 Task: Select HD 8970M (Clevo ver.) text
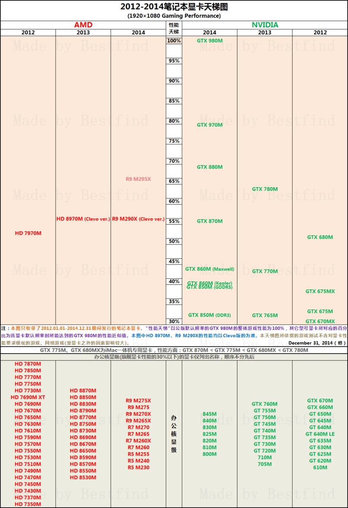(83, 219)
